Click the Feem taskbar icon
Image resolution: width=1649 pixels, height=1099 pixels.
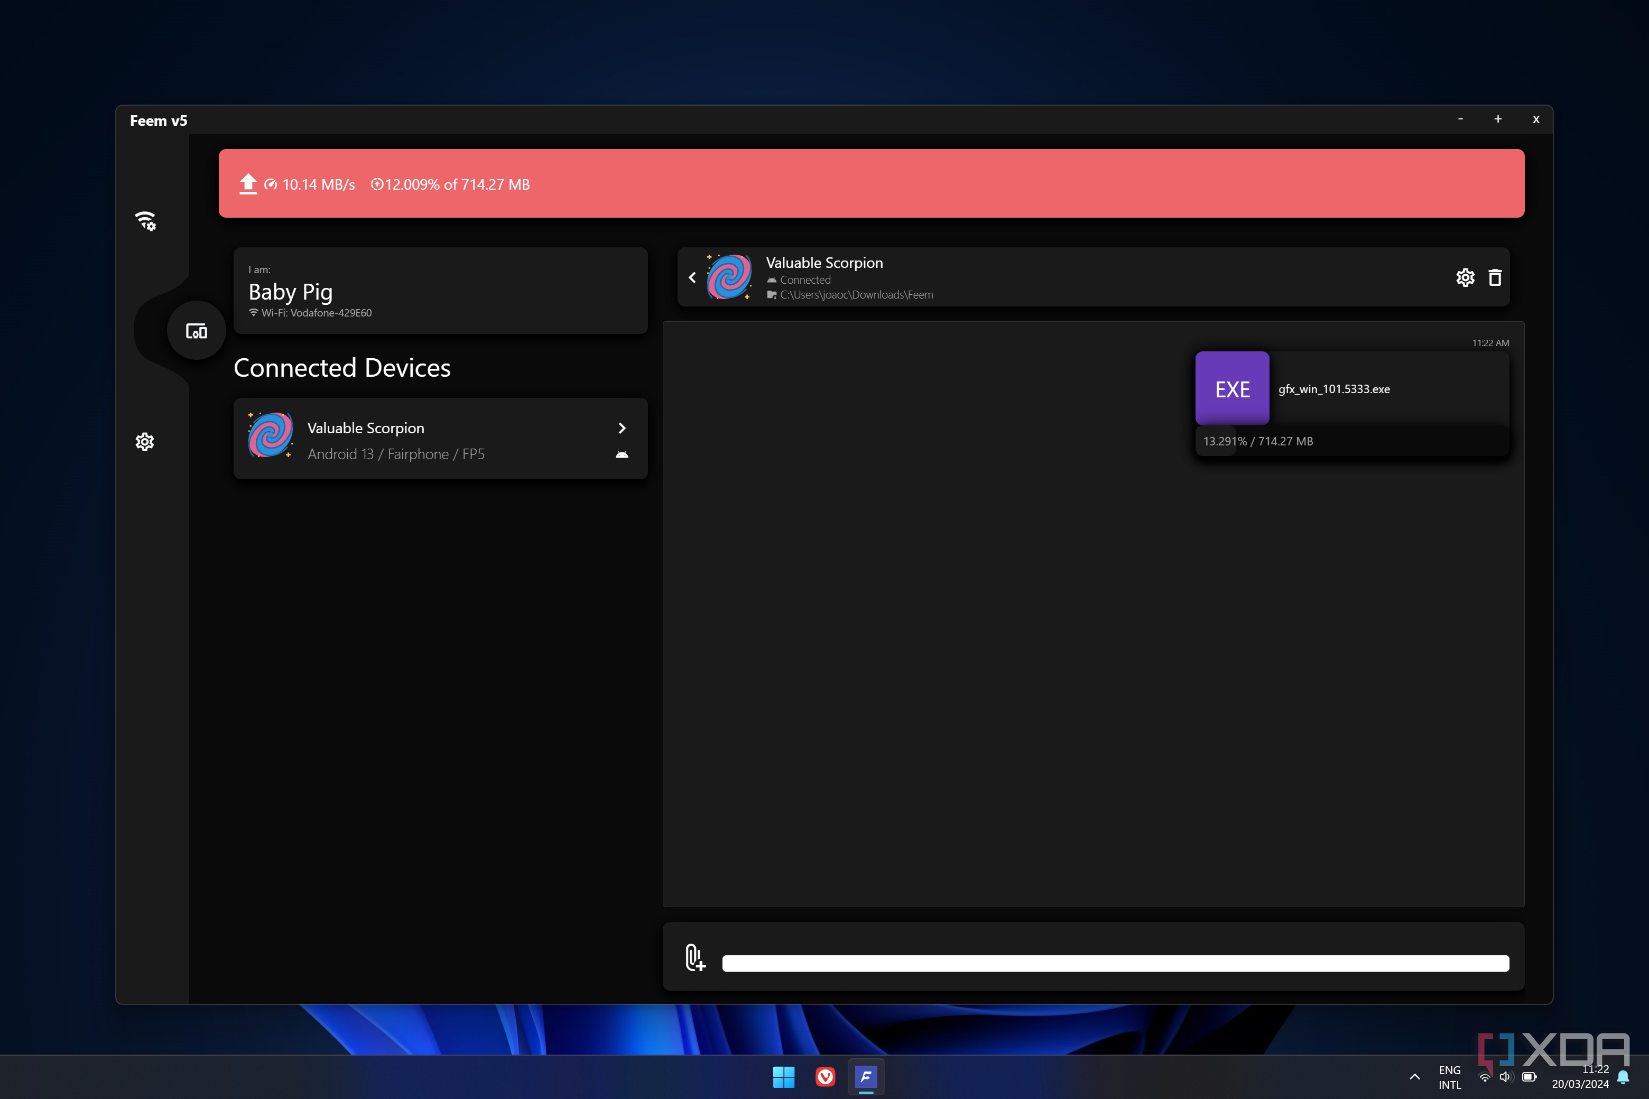(866, 1077)
